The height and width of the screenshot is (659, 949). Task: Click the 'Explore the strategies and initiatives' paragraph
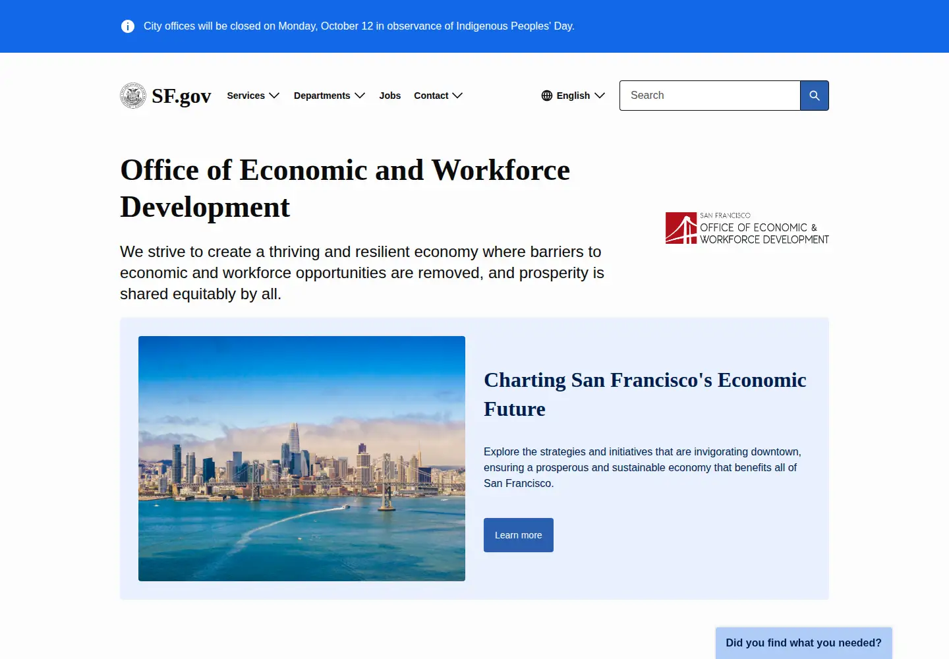click(x=643, y=467)
